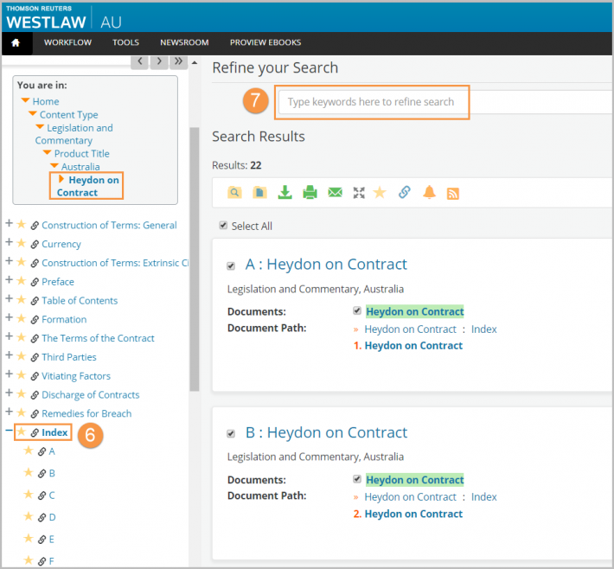Expand the Currency node
Screen dimensions: 614x569
pyautogui.click(x=9, y=242)
